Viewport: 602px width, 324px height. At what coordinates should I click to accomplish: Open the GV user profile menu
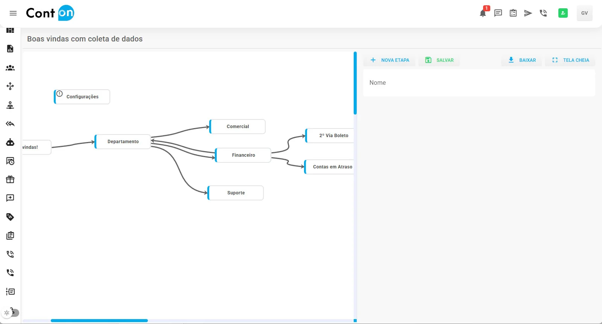[x=584, y=13]
